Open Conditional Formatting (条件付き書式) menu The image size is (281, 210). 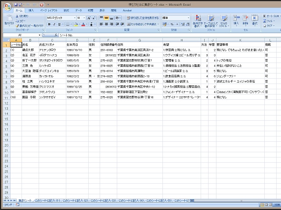tap(198, 21)
